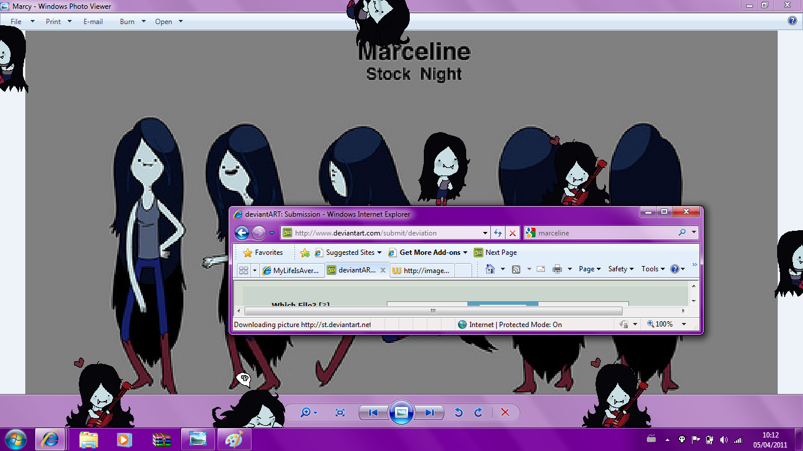Expand the tab list dropdown arrow
The image size is (803, 451).
pyautogui.click(x=255, y=270)
